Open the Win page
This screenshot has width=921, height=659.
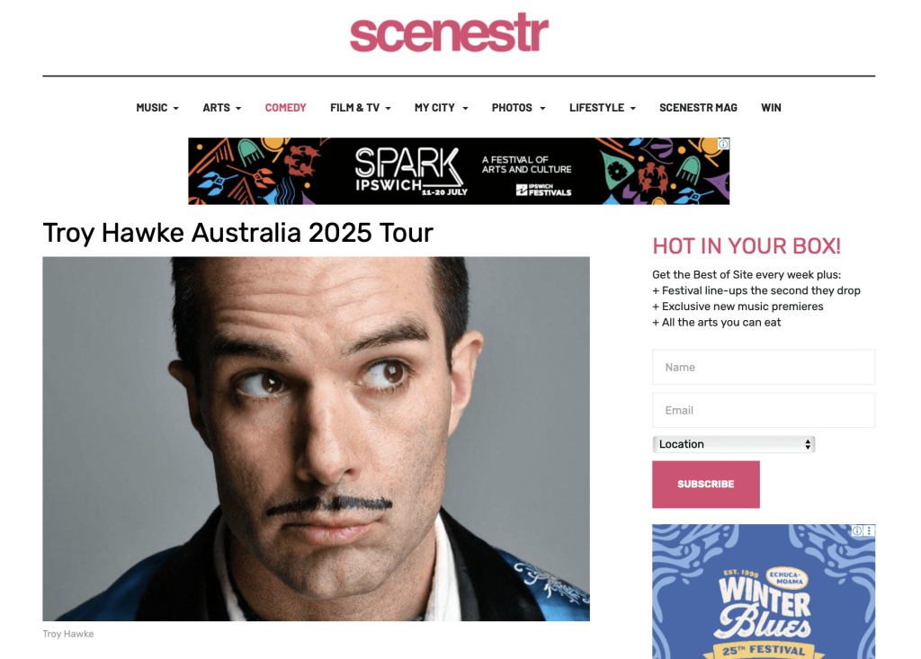[x=771, y=108]
